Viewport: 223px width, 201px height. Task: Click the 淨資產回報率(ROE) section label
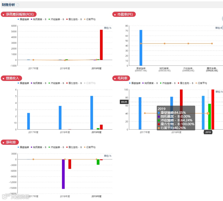(x=19, y=14)
